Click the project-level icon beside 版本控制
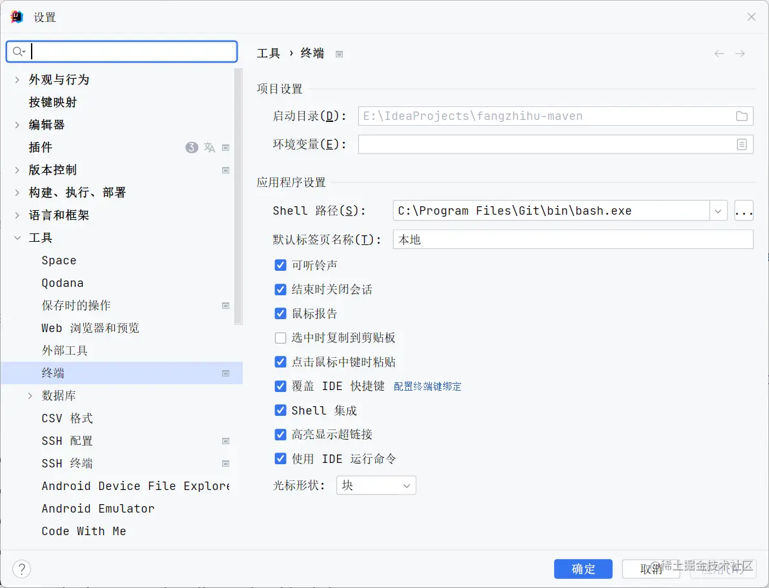Viewport: 769px width, 588px height. click(x=225, y=170)
